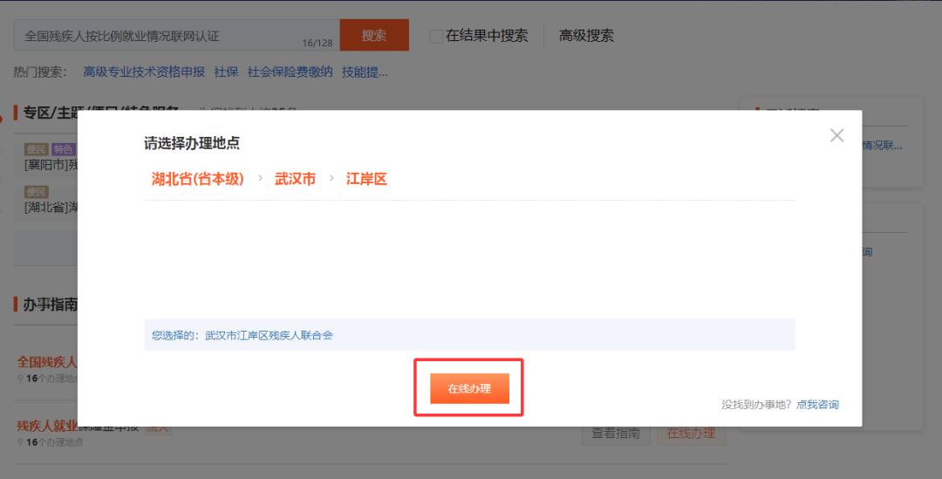Click hot search term 社保

click(226, 72)
